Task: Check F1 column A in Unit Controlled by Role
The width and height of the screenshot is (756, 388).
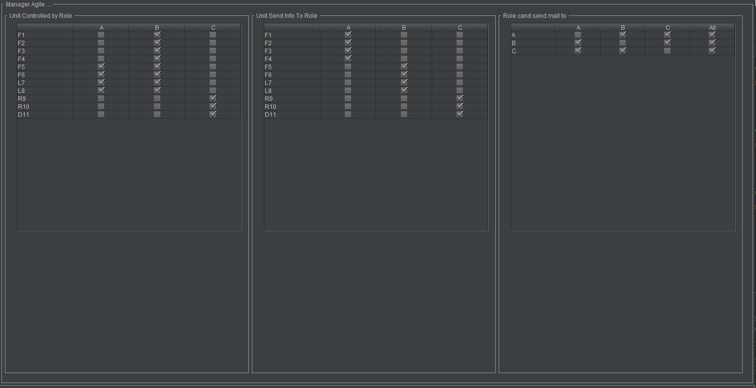Action: pyautogui.click(x=101, y=35)
